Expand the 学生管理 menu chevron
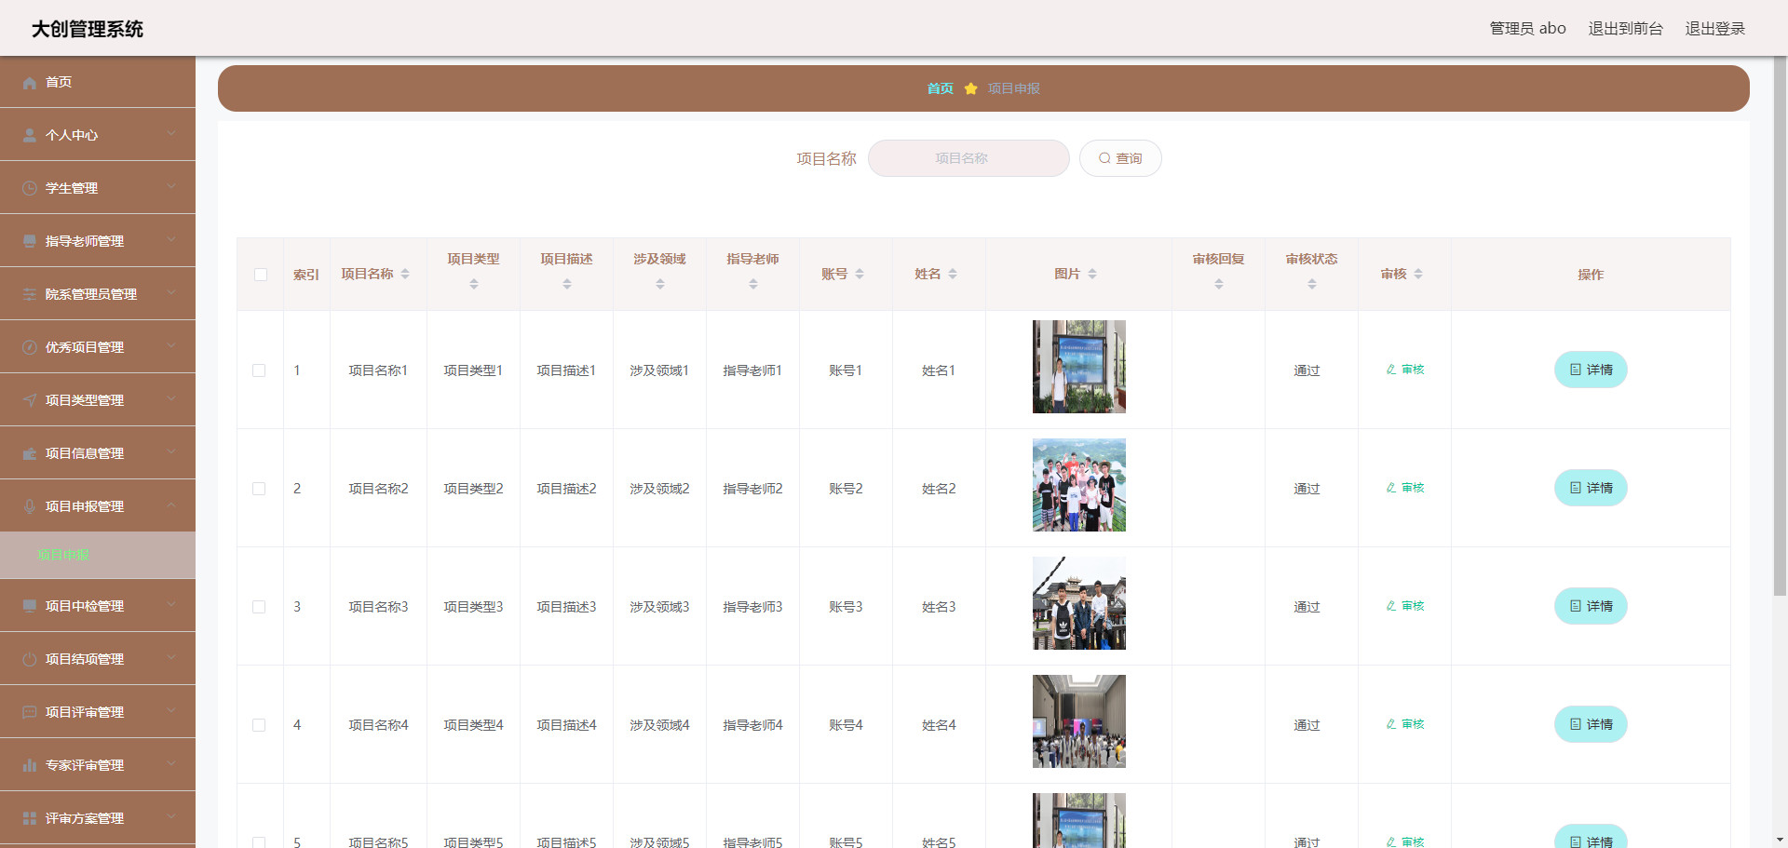The width and height of the screenshot is (1788, 848). click(x=171, y=187)
